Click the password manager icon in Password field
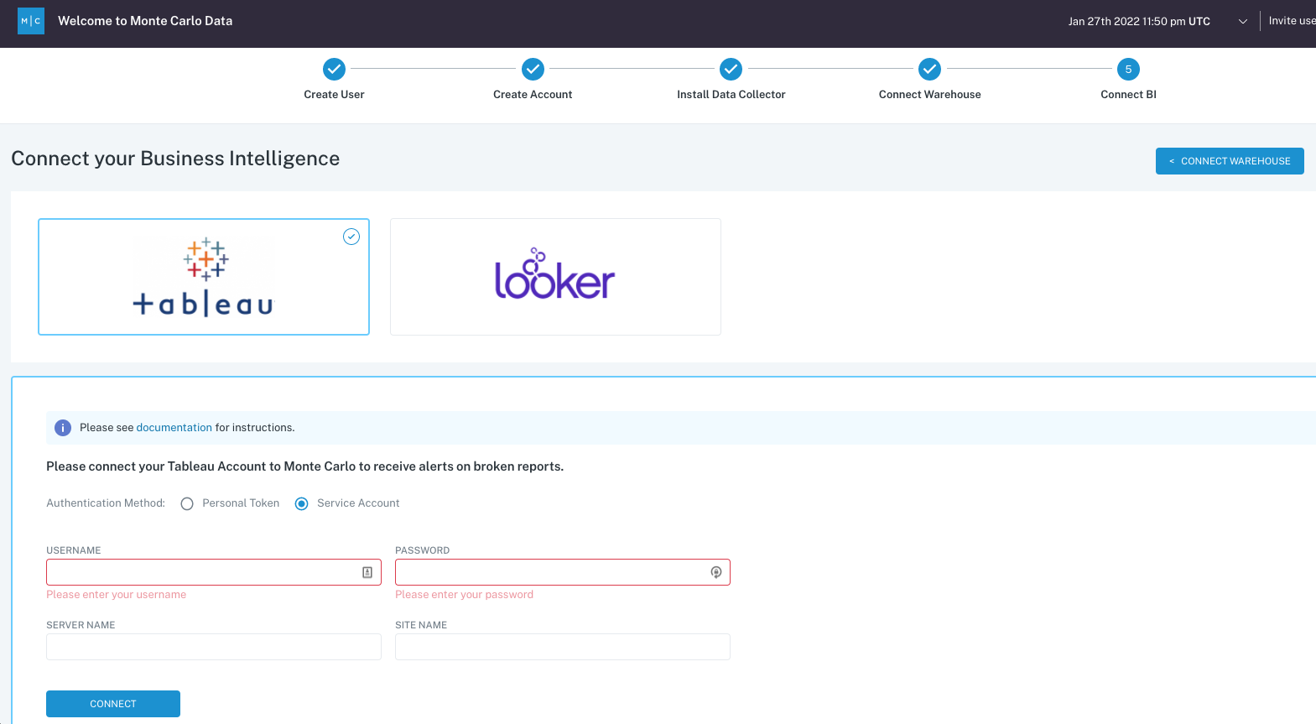Viewport: 1316px width, 724px height. click(716, 572)
